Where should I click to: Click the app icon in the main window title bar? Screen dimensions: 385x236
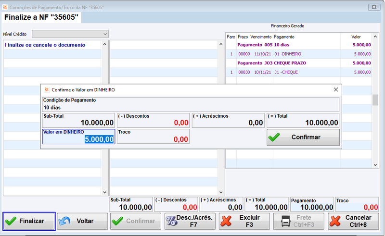(5, 7)
